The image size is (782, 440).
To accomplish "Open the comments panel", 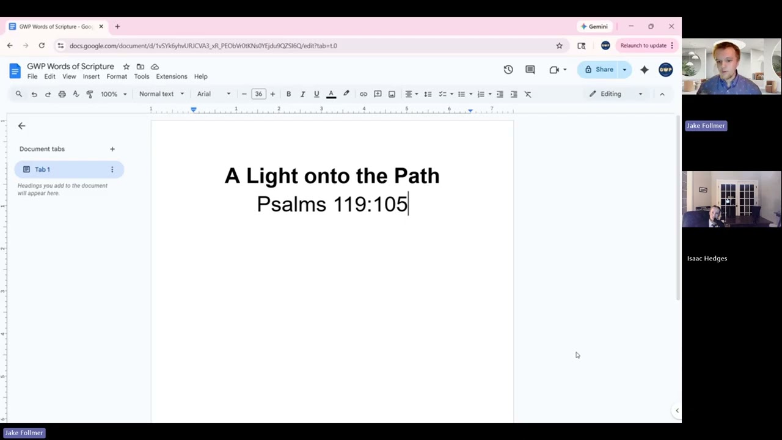I will (530, 70).
